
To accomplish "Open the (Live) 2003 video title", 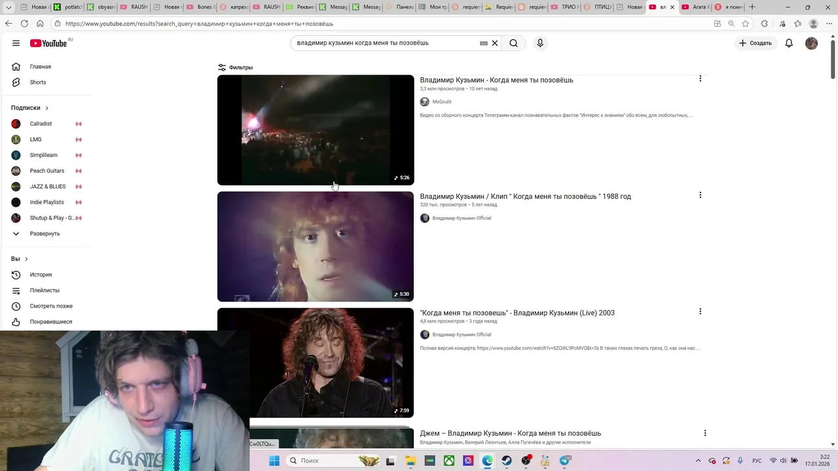I will 517,313.
